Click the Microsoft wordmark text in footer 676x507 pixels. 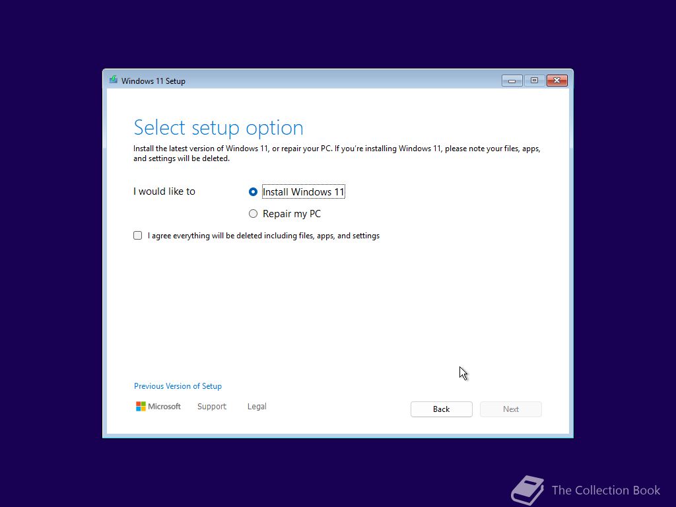[x=164, y=407]
